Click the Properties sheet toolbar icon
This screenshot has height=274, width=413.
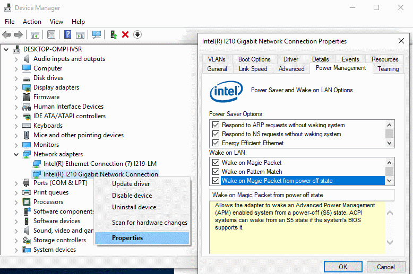coord(51,34)
